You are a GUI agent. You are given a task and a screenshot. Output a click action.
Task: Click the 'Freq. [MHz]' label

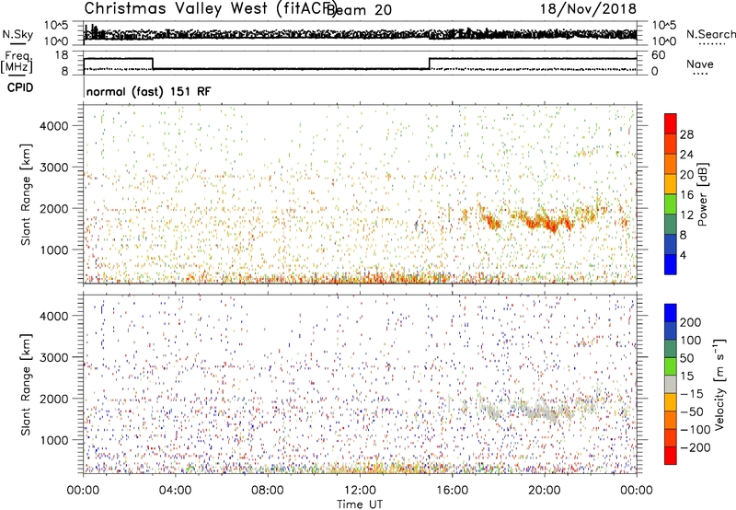tap(17, 63)
